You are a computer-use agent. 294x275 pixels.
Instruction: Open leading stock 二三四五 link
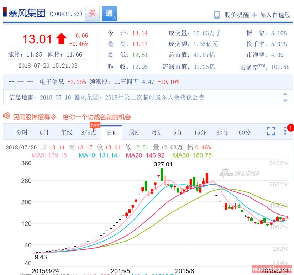coord(126,82)
